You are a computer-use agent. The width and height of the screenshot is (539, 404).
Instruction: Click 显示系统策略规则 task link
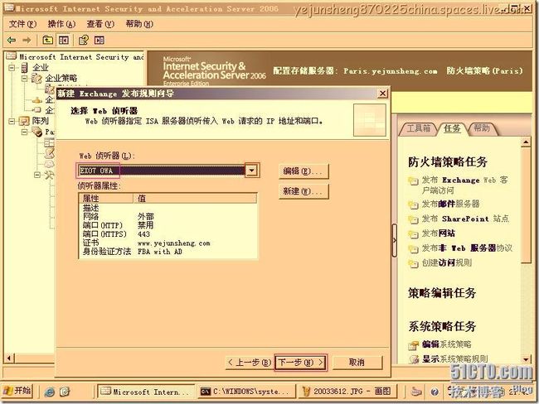tap(454, 358)
